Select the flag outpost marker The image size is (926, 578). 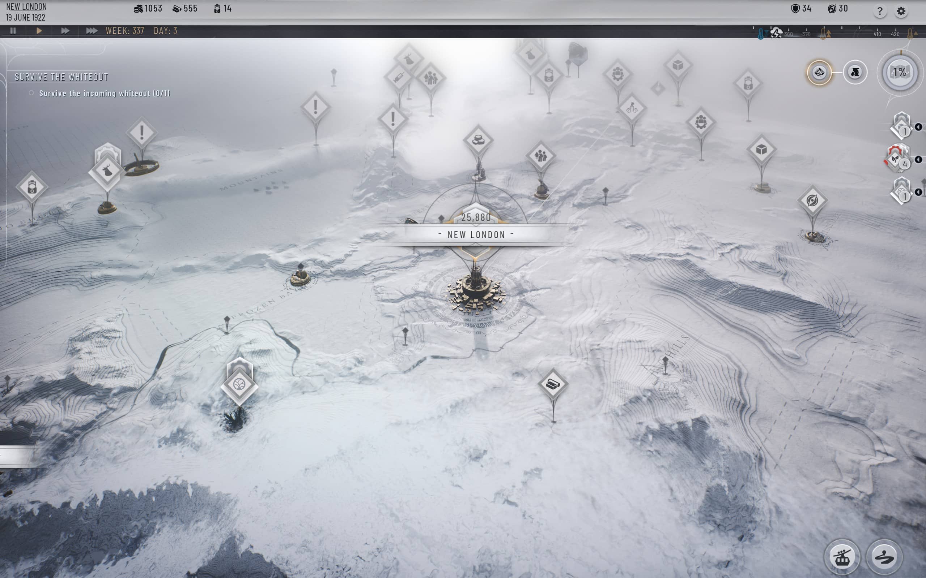pyautogui.click(x=632, y=108)
